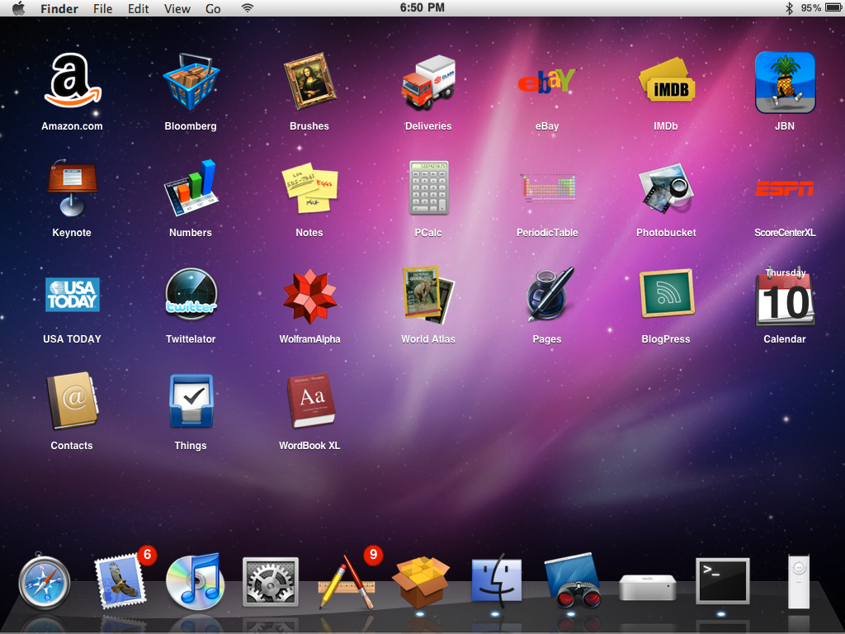This screenshot has height=634, width=845.
Task: Open the Contacts address book icon
Action: 73,400
